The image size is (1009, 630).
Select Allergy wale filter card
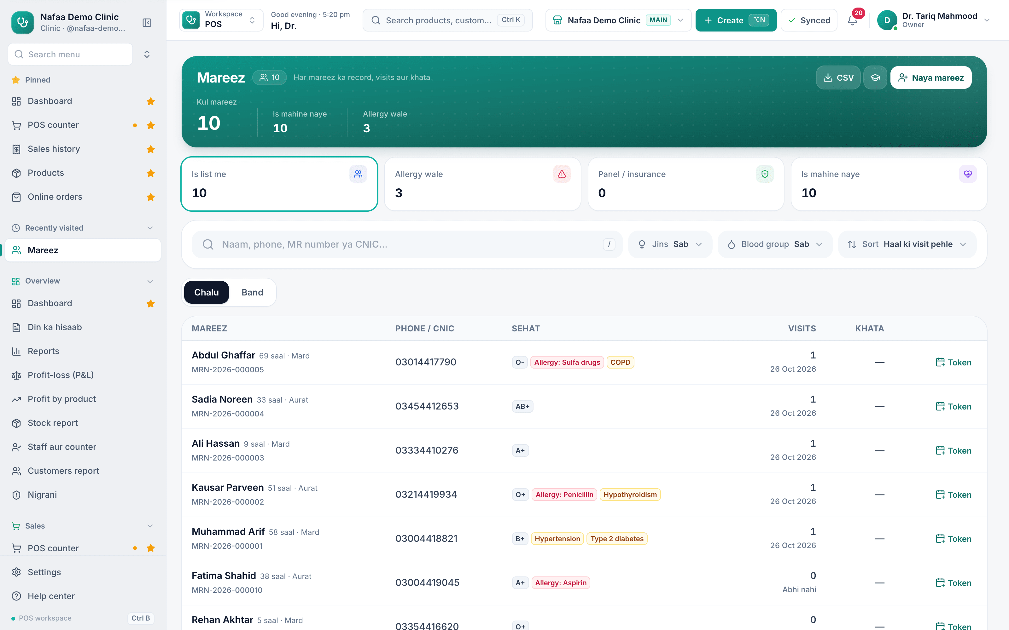482,184
